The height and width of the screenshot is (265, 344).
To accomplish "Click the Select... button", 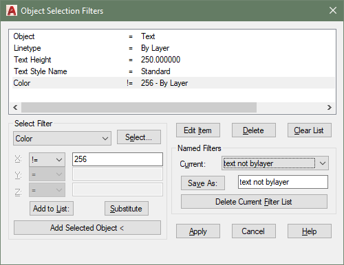I will [x=139, y=137].
